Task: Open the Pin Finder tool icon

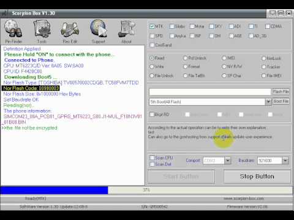Action: pyautogui.click(x=13, y=31)
